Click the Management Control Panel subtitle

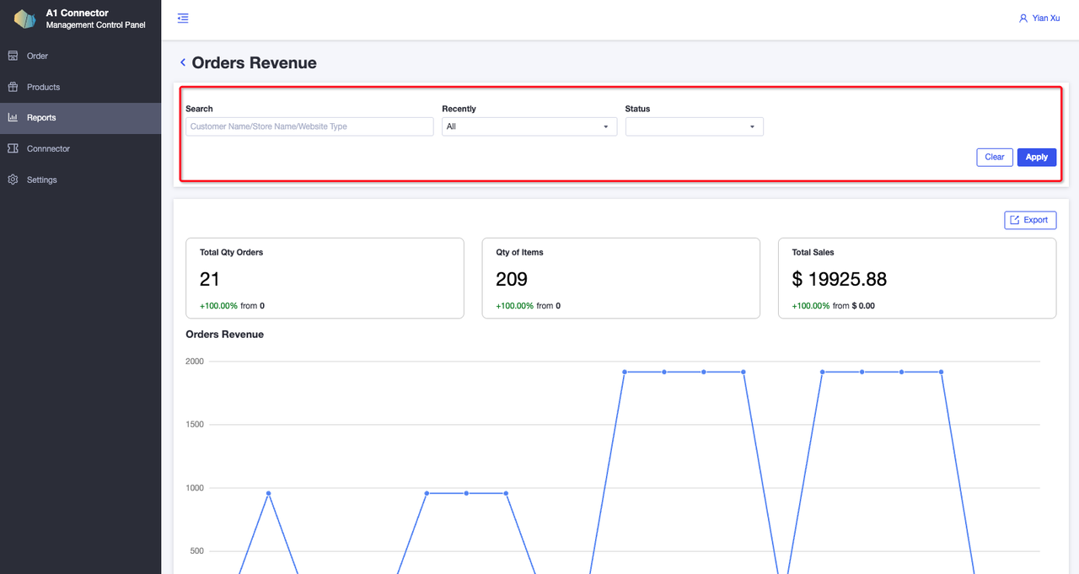(x=96, y=25)
